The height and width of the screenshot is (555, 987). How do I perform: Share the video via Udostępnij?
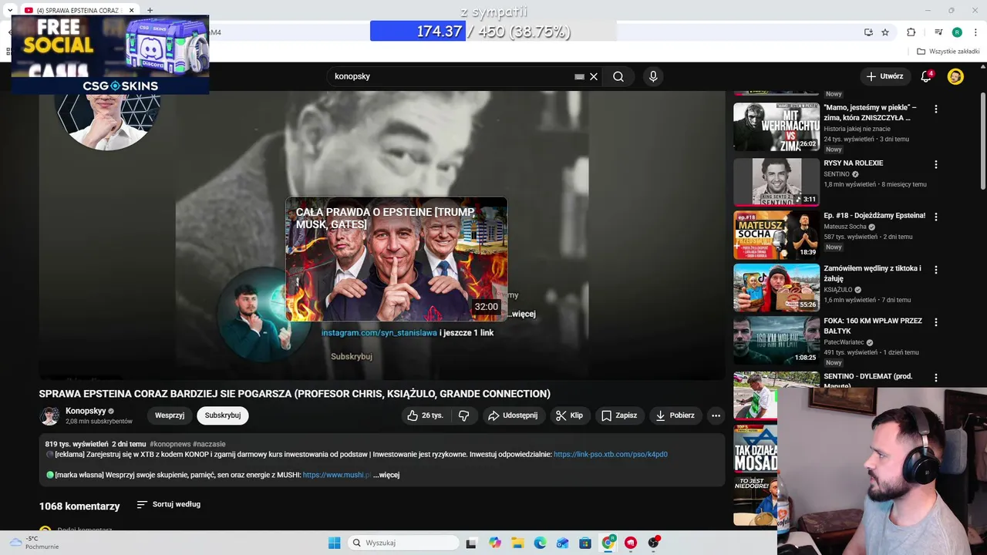(513, 415)
